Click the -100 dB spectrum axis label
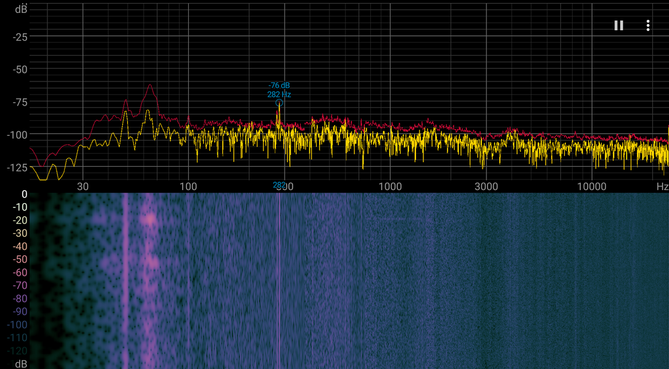The width and height of the screenshot is (669, 369). tap(17, 135)
